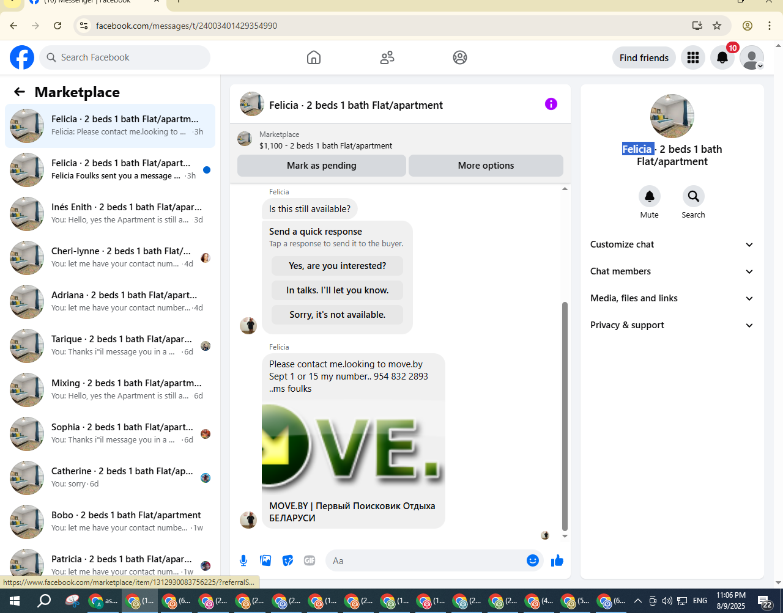
Task: Open the Facebook logo home link
Action: tap(22, 57)
